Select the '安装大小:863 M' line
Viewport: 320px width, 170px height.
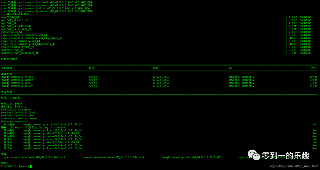coord(12,104)
